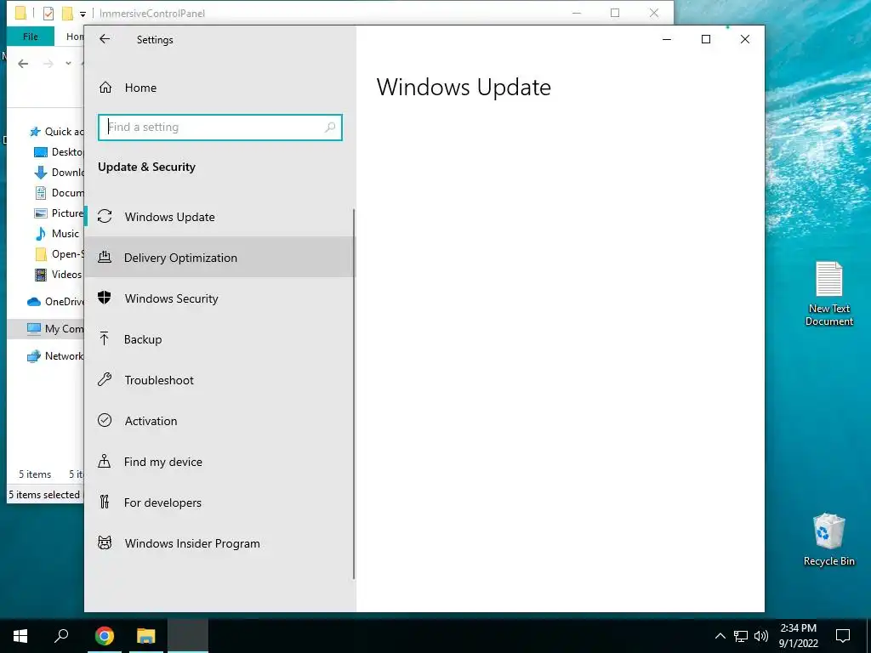Select Pictures in Explorer navigation pane
This screenshot has width=871, height=653.
click(59, 213)
